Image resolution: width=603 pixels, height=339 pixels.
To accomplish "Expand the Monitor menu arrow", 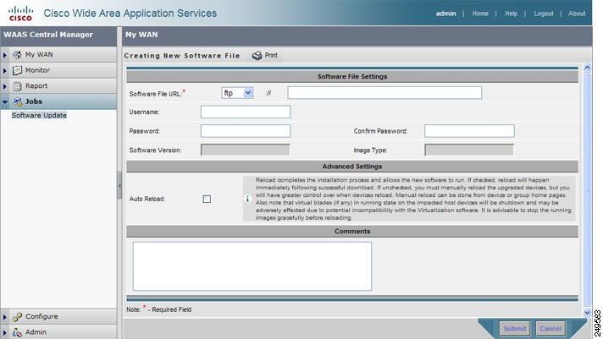I will pos(4,71).
